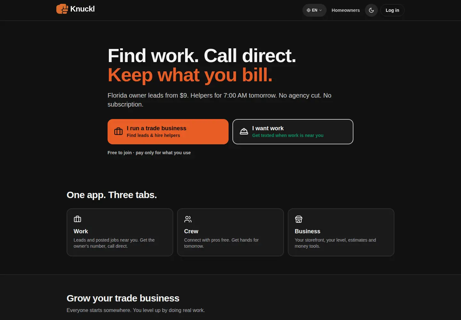The width and height of the screenshot is (461, 320).
Task: Click the briefcase icon in Work card
Action: pos(77,219)
